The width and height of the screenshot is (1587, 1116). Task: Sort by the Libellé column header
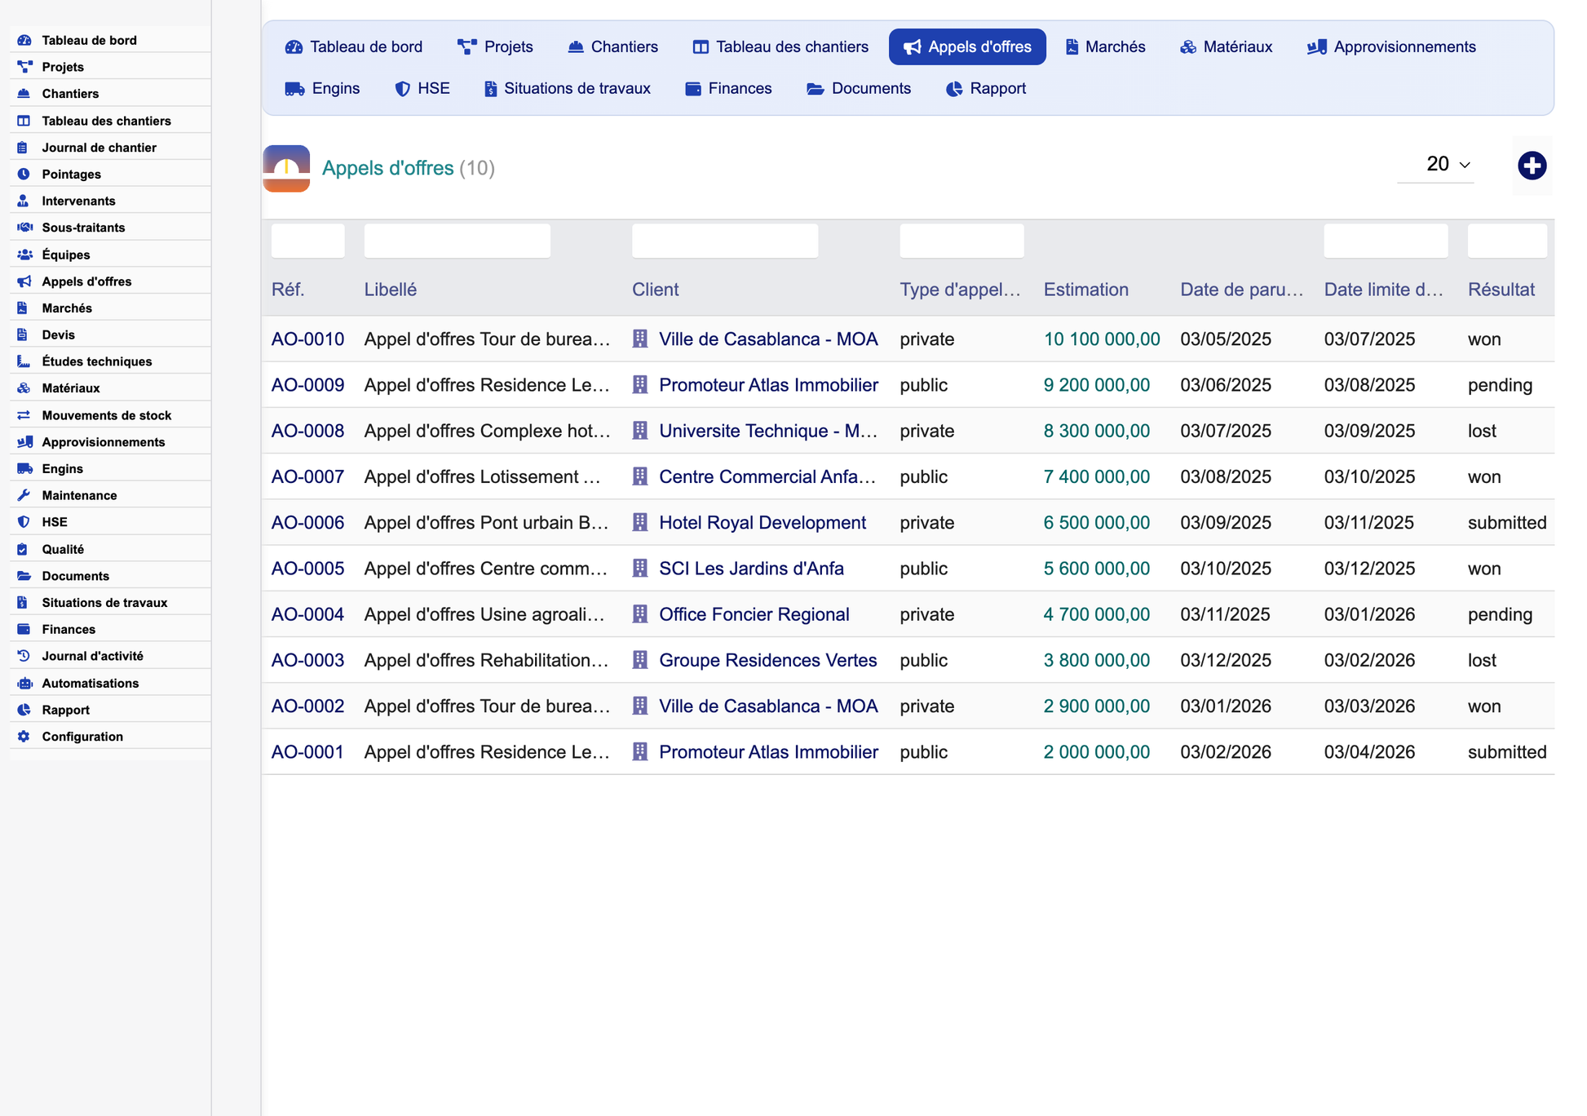pos(391,290)
